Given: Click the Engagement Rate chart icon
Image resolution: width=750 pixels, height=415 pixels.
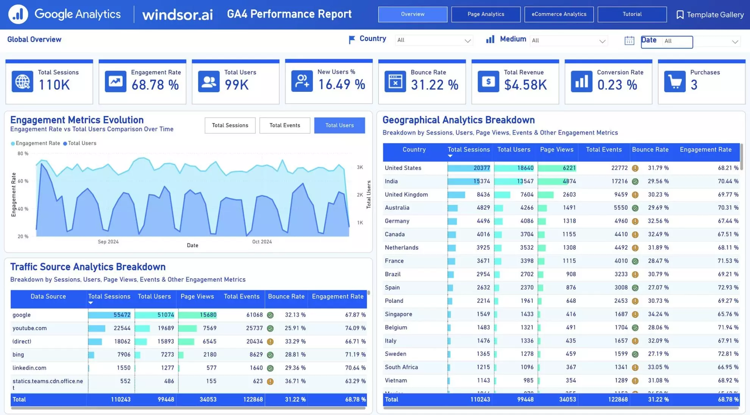Looking at the screenshot, I should (x=116, y=81).
